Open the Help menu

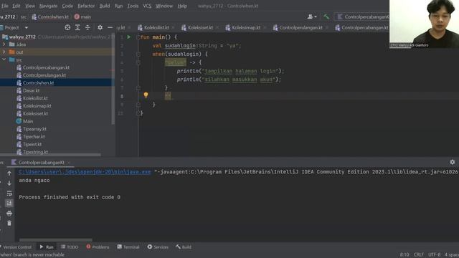click(182, 6)
